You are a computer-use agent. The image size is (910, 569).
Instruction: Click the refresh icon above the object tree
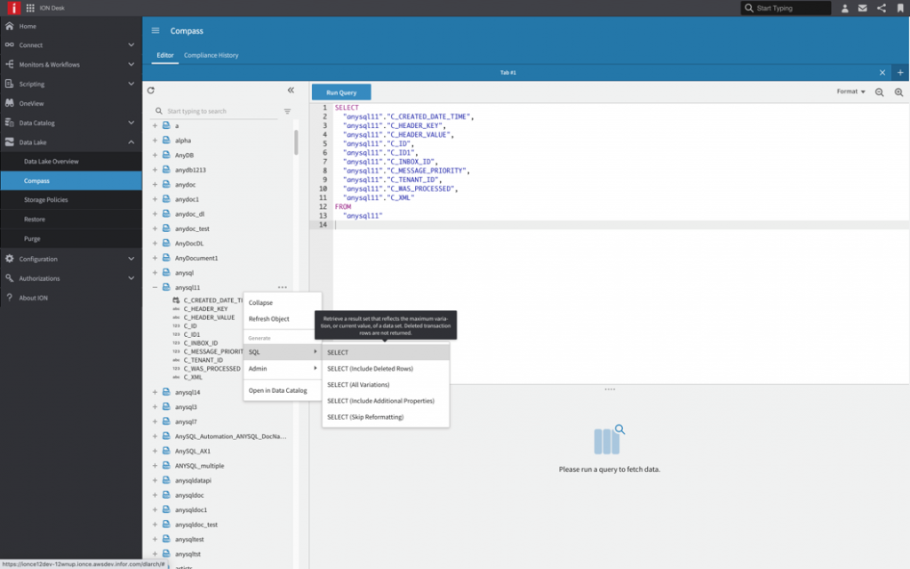tap(151, 90)
